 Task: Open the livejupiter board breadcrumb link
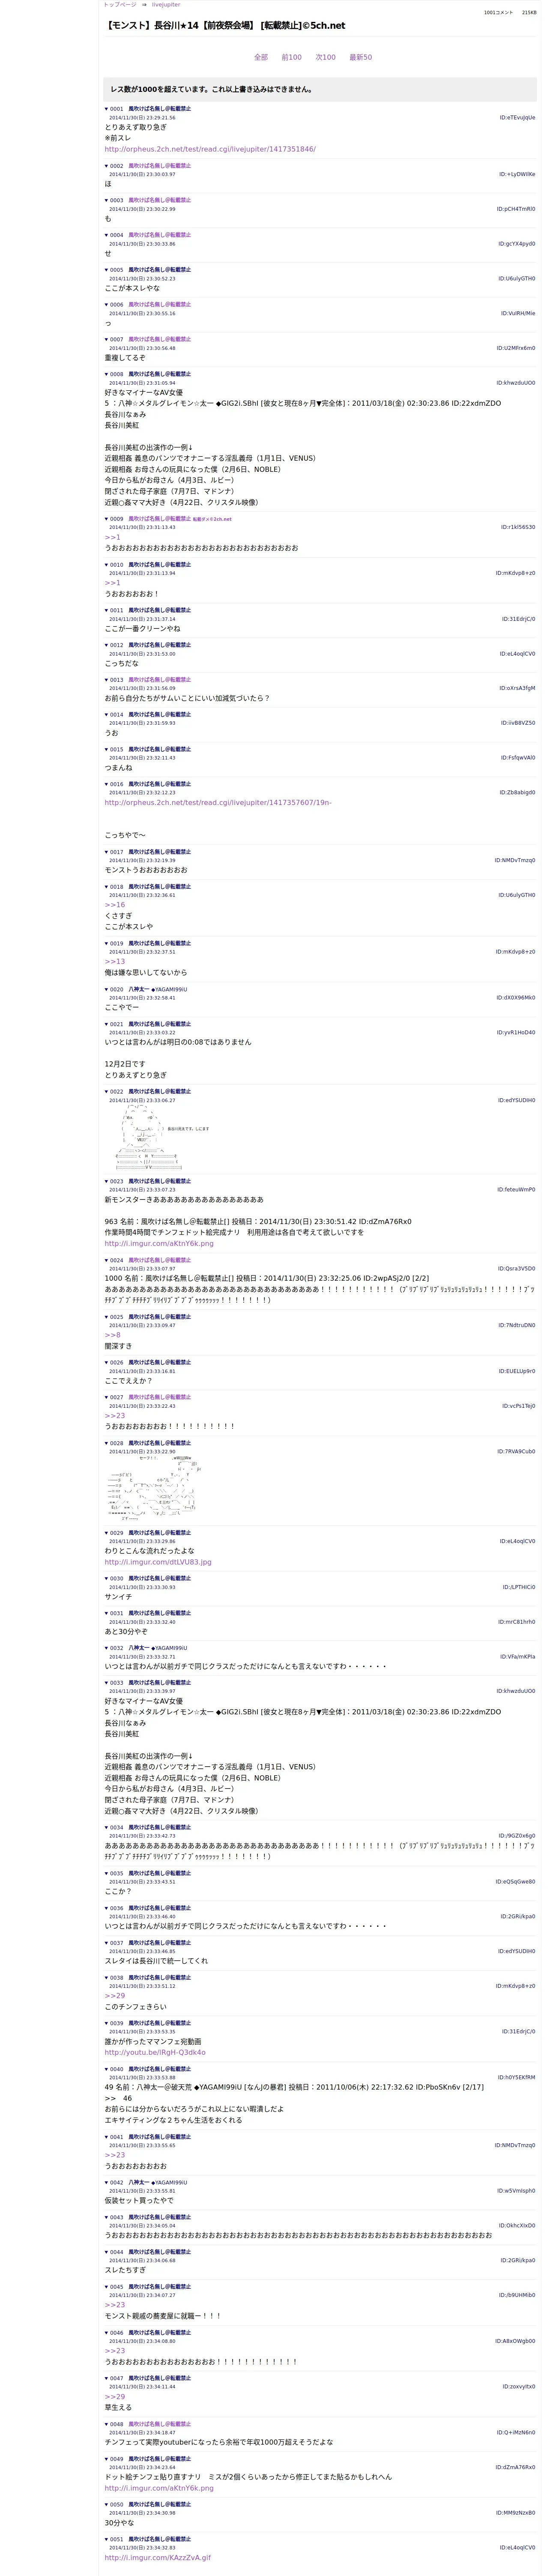[x=166, y=5]
